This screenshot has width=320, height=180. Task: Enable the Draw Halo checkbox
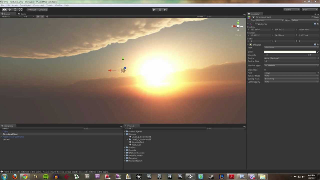click(x=265, y=70)
